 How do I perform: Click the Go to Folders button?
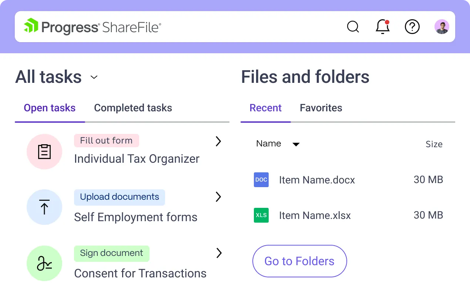click(x=299, y=261)
